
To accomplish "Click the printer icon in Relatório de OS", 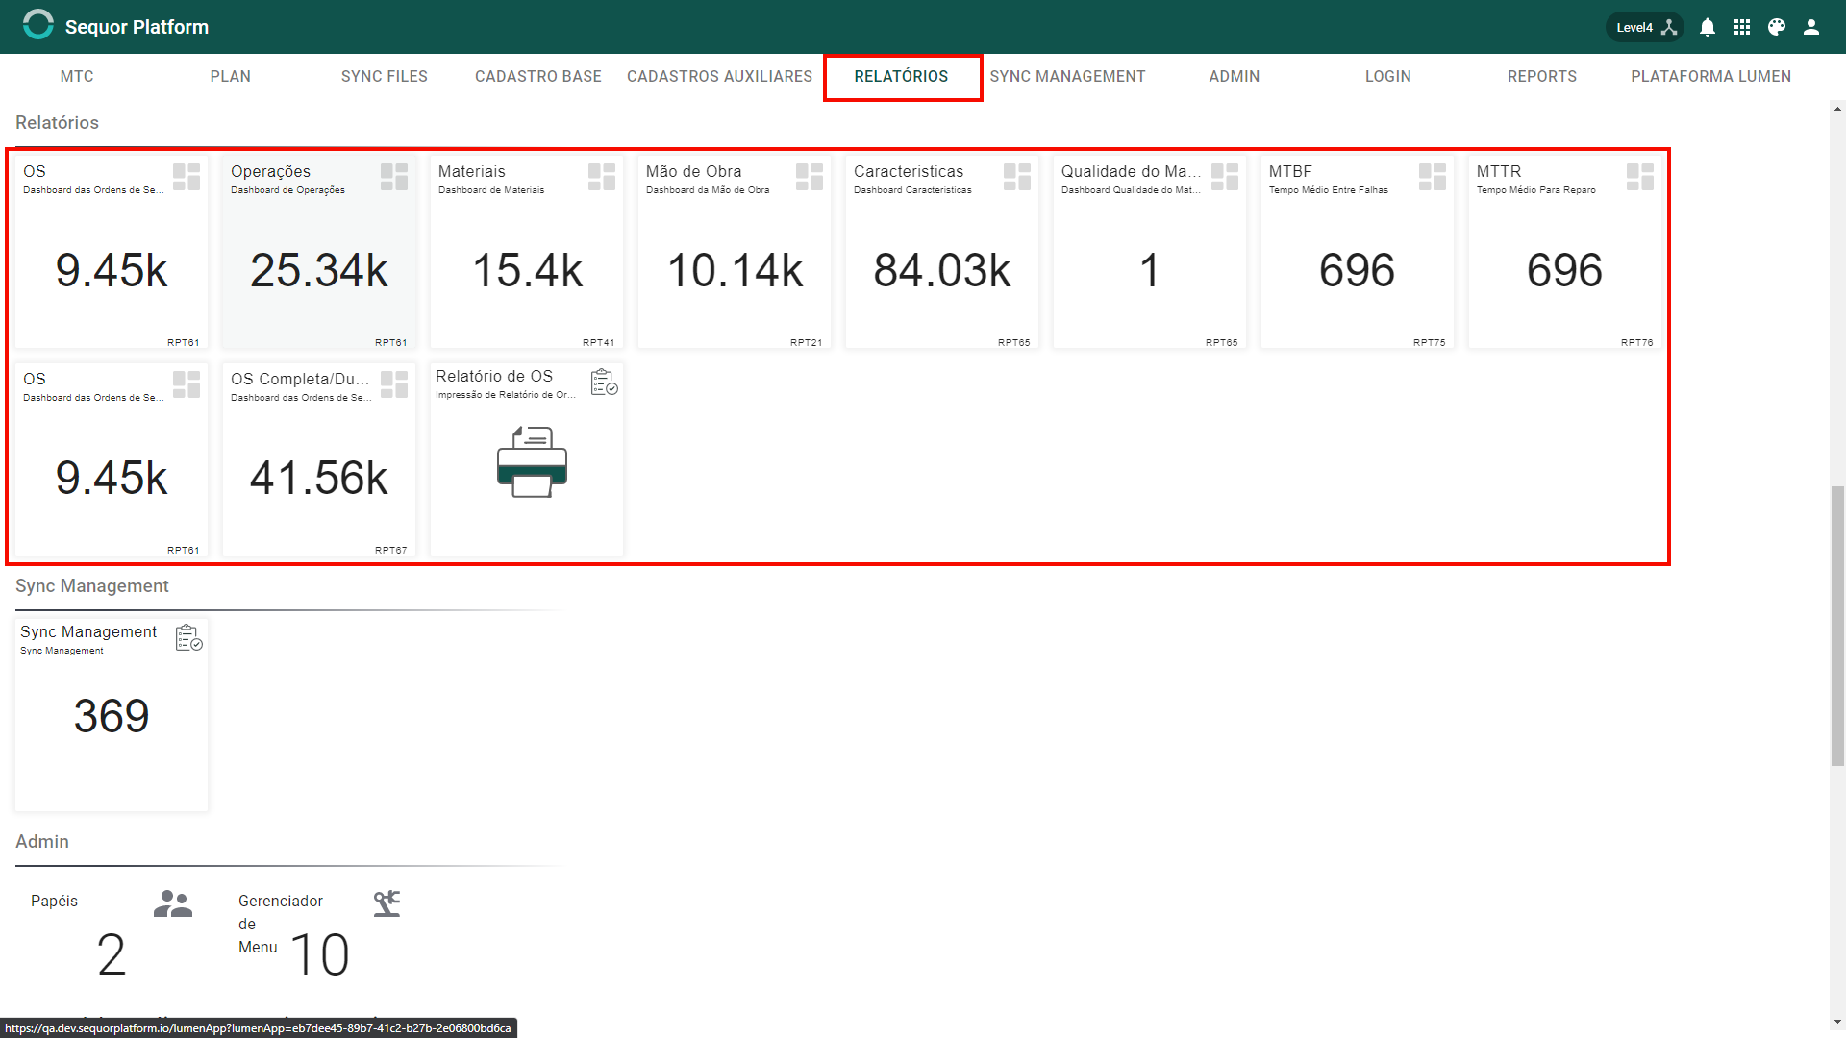I will 532,462.
